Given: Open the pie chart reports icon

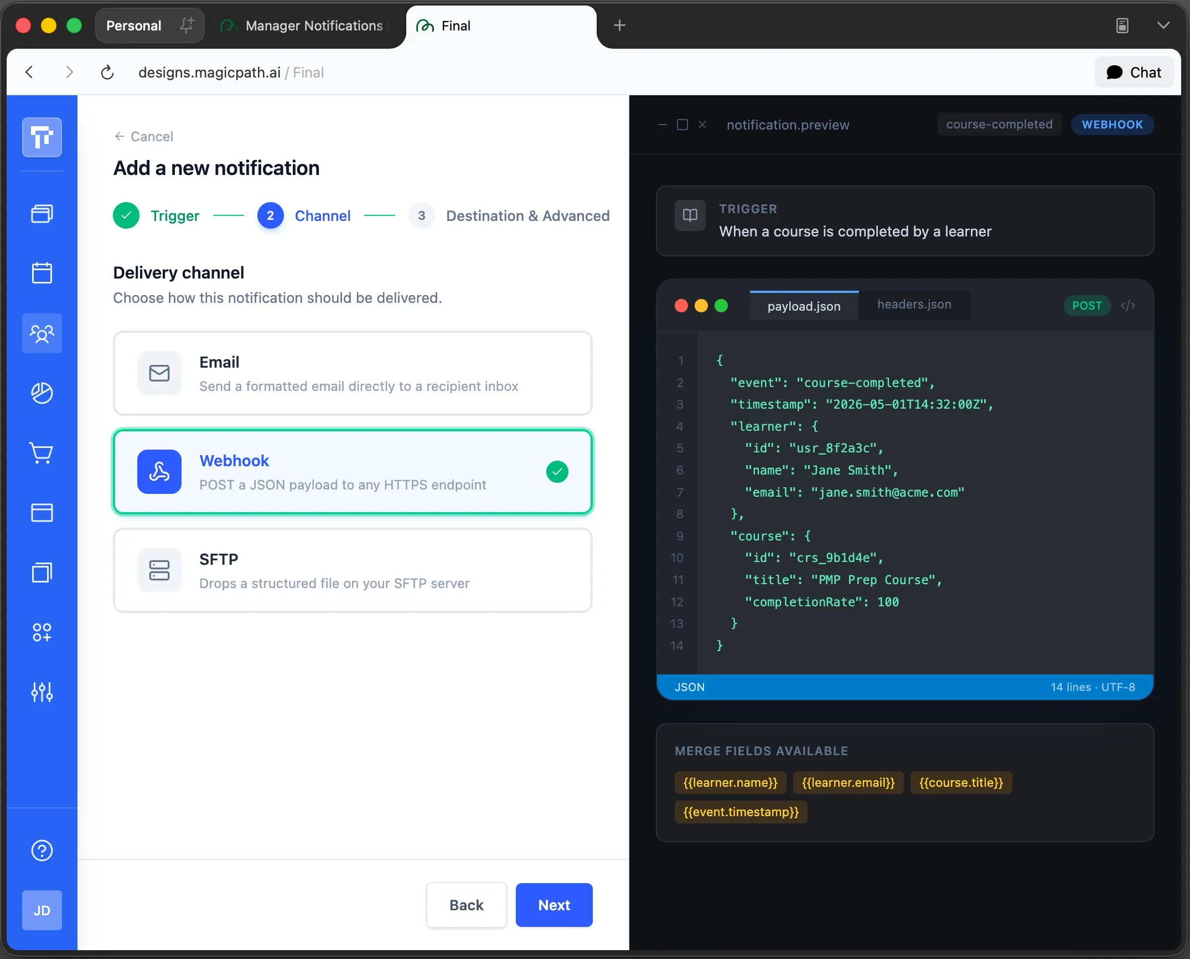Looking at the screenshot, I should (x=42, y=393).
